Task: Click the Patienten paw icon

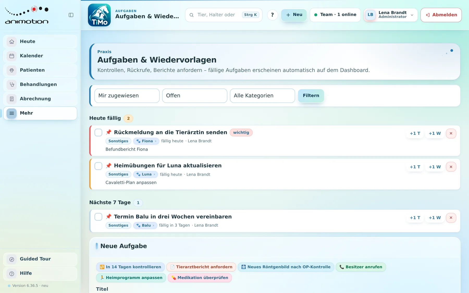Action: (x=12, y=70)
